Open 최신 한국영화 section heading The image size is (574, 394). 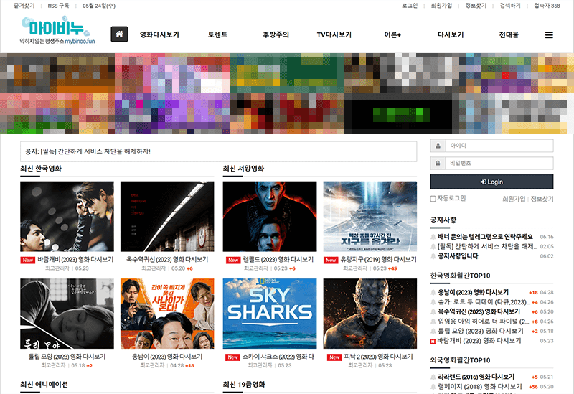41,169
